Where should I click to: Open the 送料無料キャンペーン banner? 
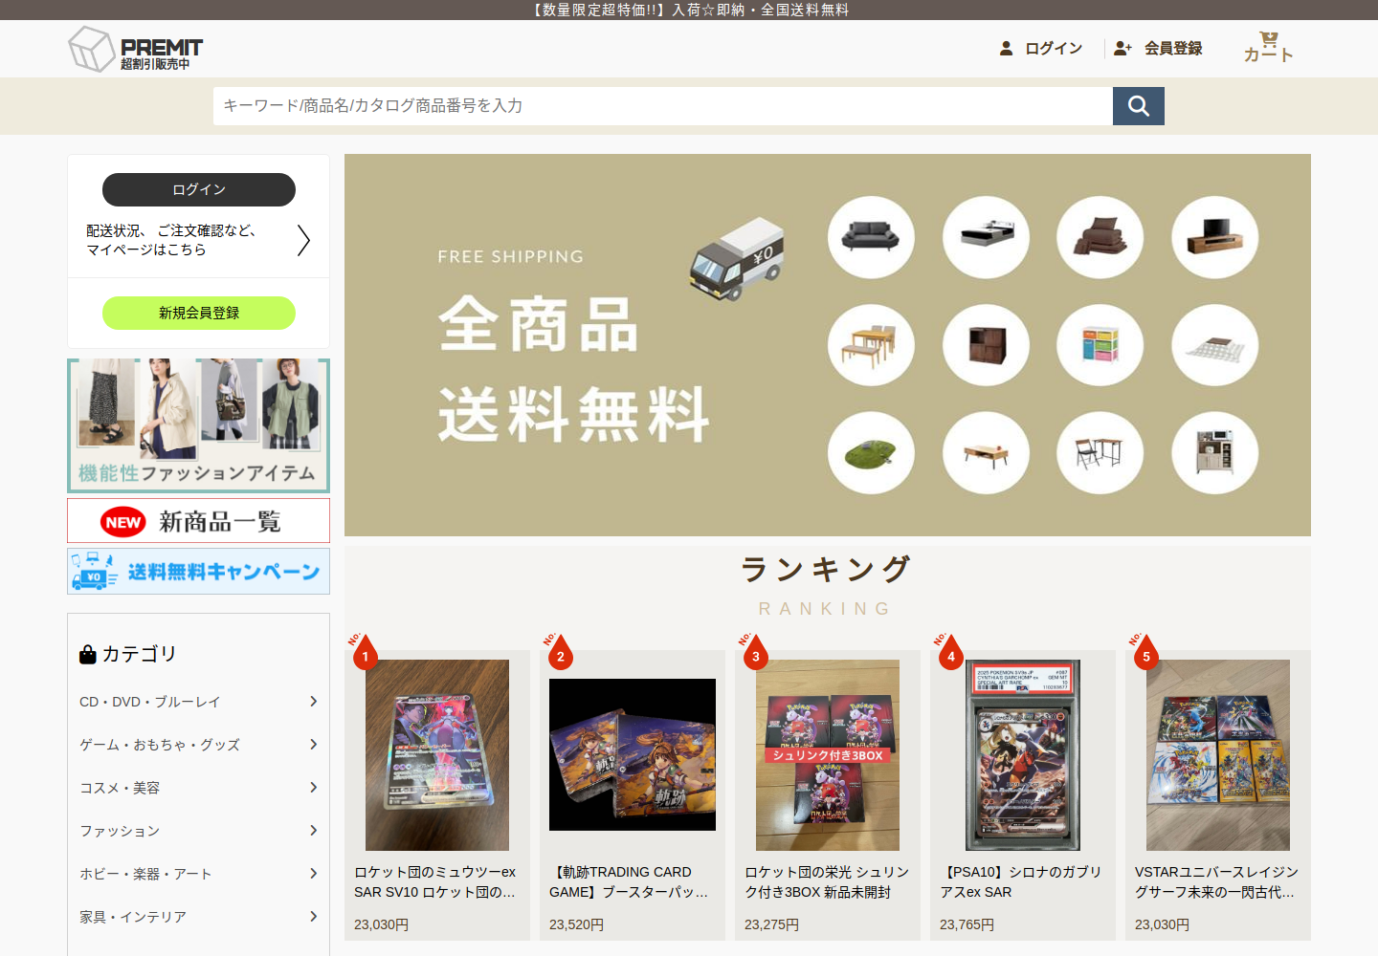point(198,572)
